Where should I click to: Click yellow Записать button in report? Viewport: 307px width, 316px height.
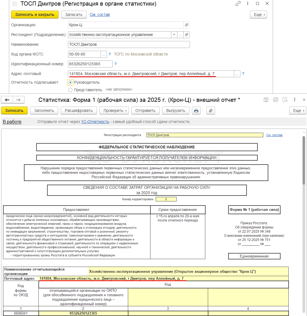pyautogui.click(x=14, y=110)
